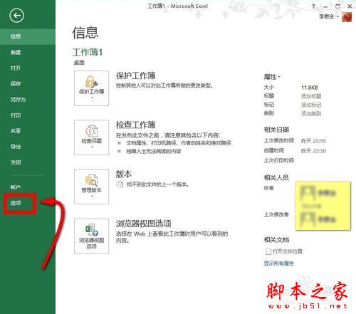This screenshot has height=314, width=356.
Task: Click the folder icon beside 打开文件位置
Action: 268,251
